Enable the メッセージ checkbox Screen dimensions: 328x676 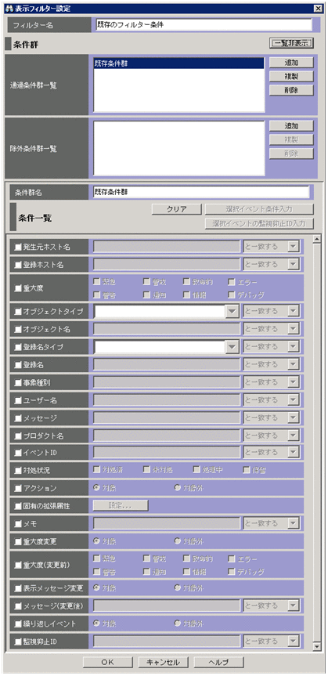click(18, 418)
